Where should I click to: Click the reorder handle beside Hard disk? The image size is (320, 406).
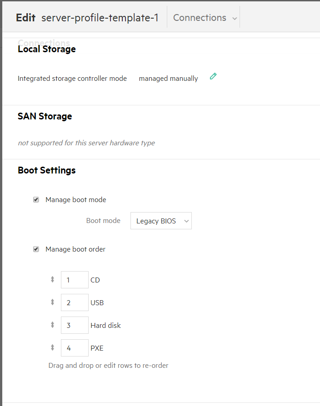52,325
